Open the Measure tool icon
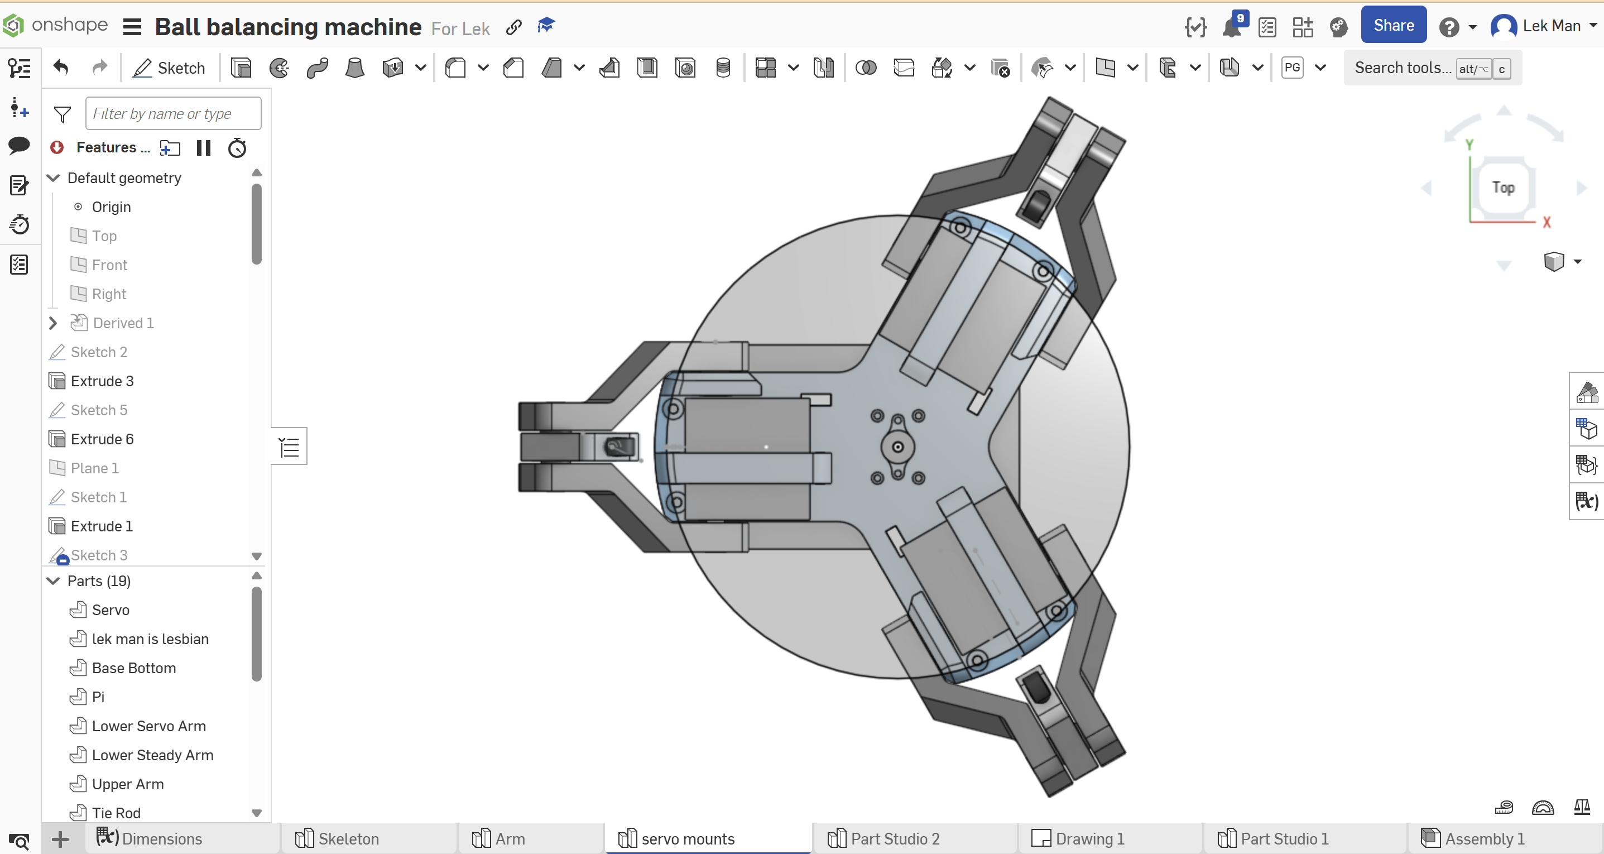 coord(1504,808)
